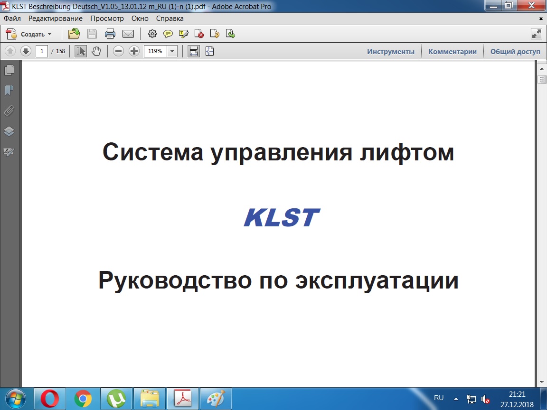Click heading Система управления лифтом
Image resolution: width=547 pixels, height=410 pixels.
click(x=278, y=152)
